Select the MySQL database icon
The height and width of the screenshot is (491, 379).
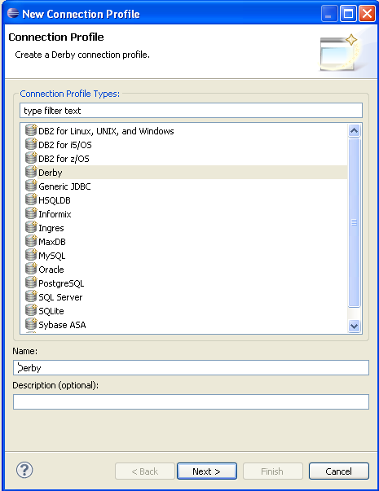click(31, 255)
